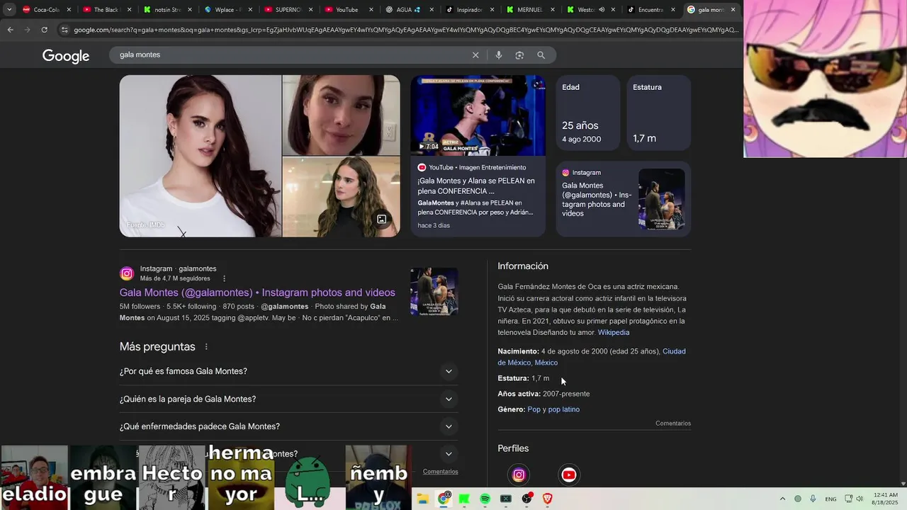
Task: Open thumbnail beside the Instagram search result
Action: [x=434, y=291]
